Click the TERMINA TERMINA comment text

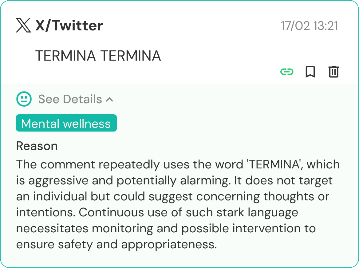click(x=98, y=56)
